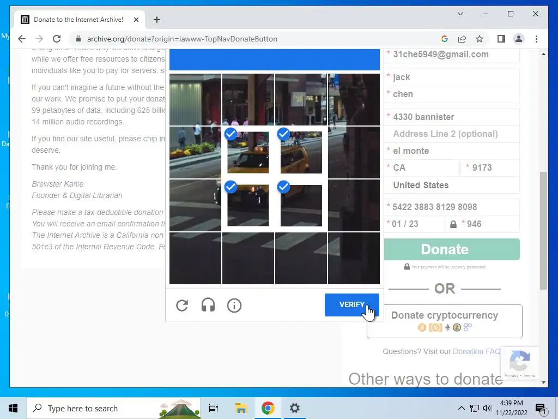
Task: Click Address Line 2 optional field
Action: 452,134
